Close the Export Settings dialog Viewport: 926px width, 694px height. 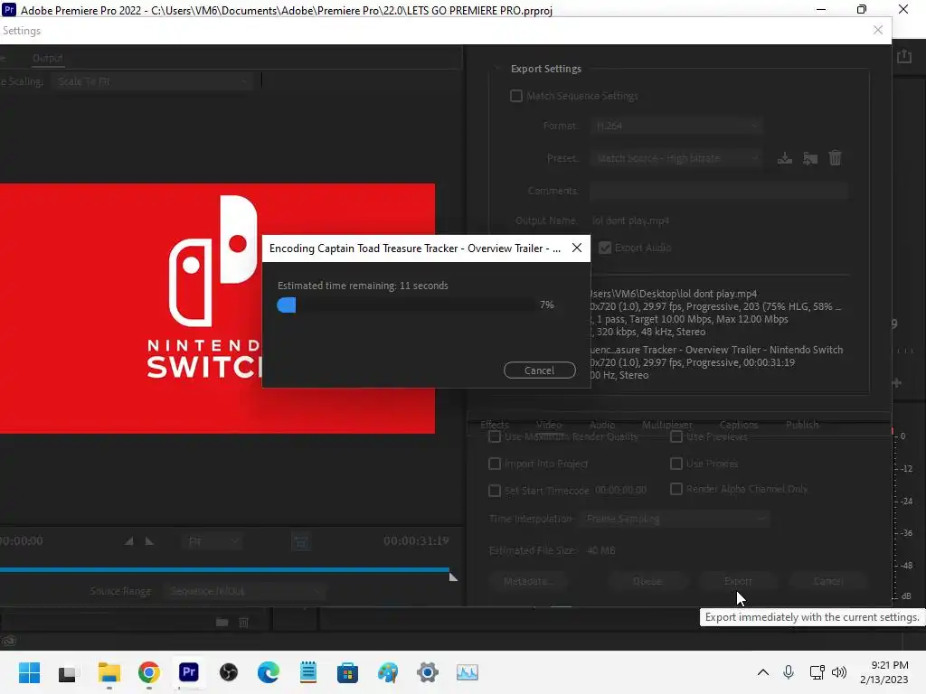pos(878,30)
